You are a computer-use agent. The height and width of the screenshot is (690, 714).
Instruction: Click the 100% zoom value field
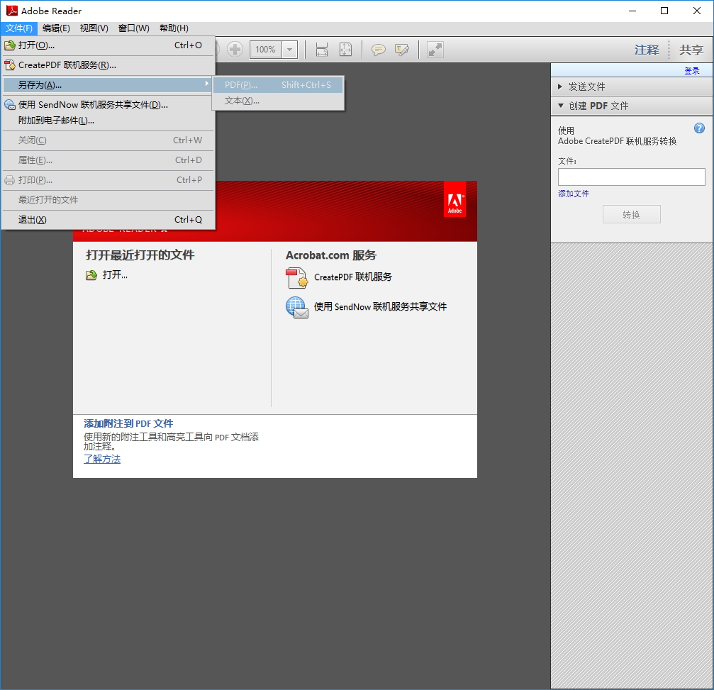point(266,50)
